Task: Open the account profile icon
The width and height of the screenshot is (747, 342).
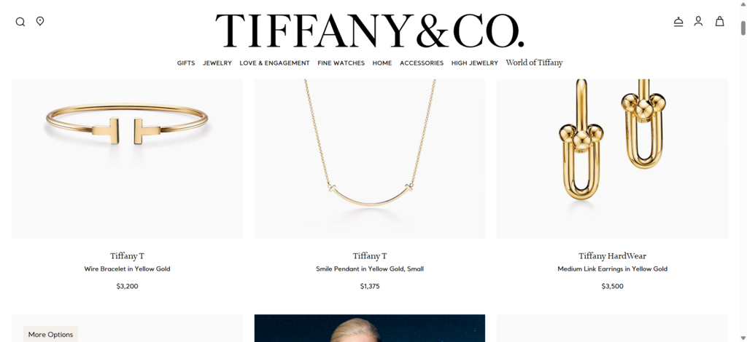Action: coord(698,21)
